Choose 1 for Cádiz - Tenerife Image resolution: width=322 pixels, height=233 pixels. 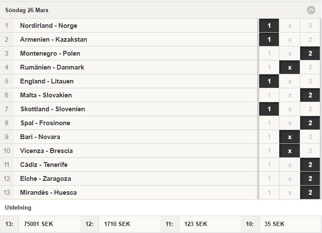pos(269,165)
